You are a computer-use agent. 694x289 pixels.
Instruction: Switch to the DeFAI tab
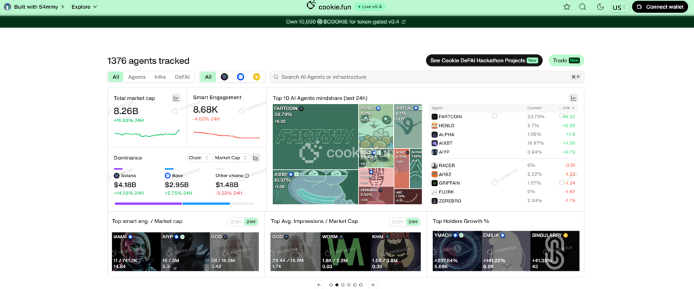point(182,77)
